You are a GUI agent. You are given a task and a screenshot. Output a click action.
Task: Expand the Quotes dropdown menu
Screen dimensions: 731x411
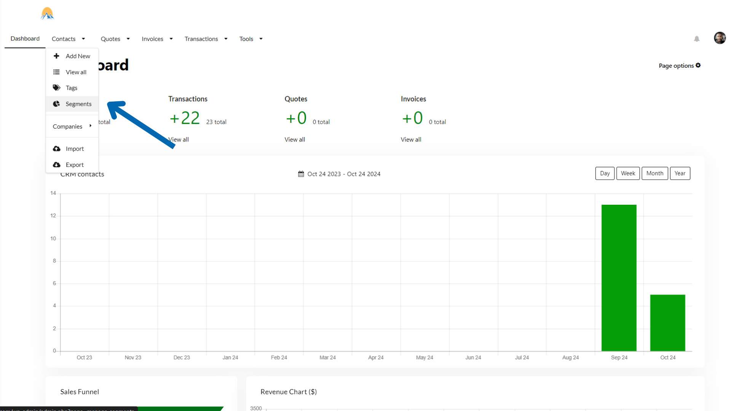point(115,39)
